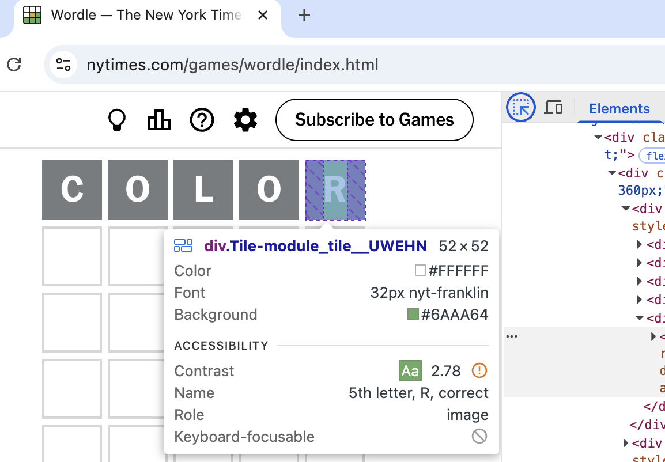Open Wordle hints via the lightbulb icon

coord(117,120)
